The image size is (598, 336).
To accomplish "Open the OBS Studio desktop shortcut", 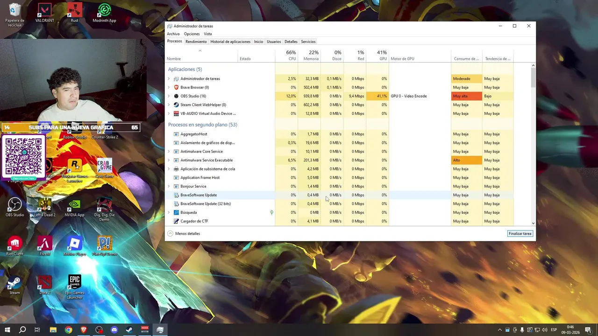I will [x=15, y=207].
